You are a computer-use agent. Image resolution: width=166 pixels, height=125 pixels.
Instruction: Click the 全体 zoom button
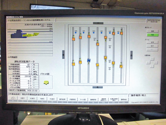pyautogui.click(x=152, y=42)
